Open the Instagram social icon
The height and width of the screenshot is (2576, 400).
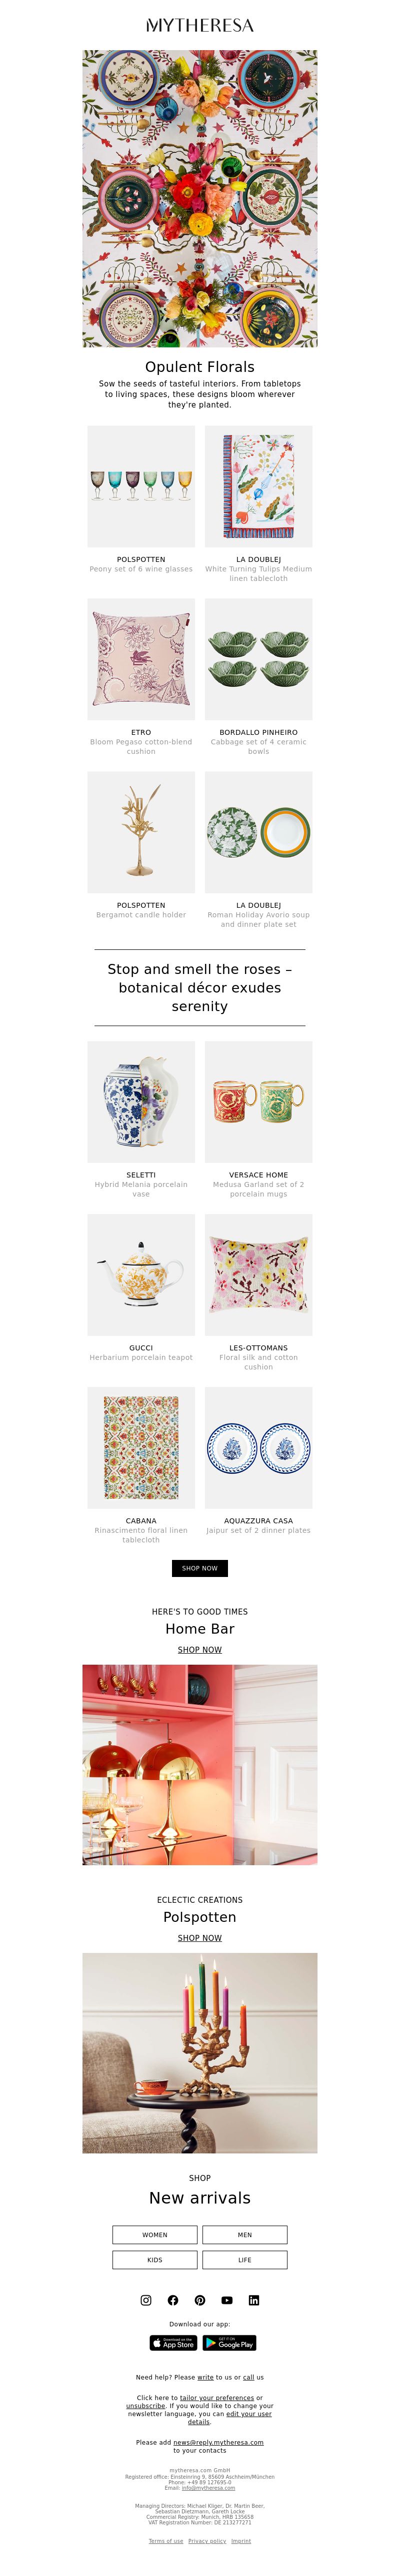(x=145, y=2300)
